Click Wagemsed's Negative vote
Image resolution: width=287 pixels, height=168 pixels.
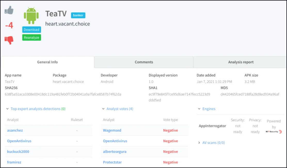(170, 130)
